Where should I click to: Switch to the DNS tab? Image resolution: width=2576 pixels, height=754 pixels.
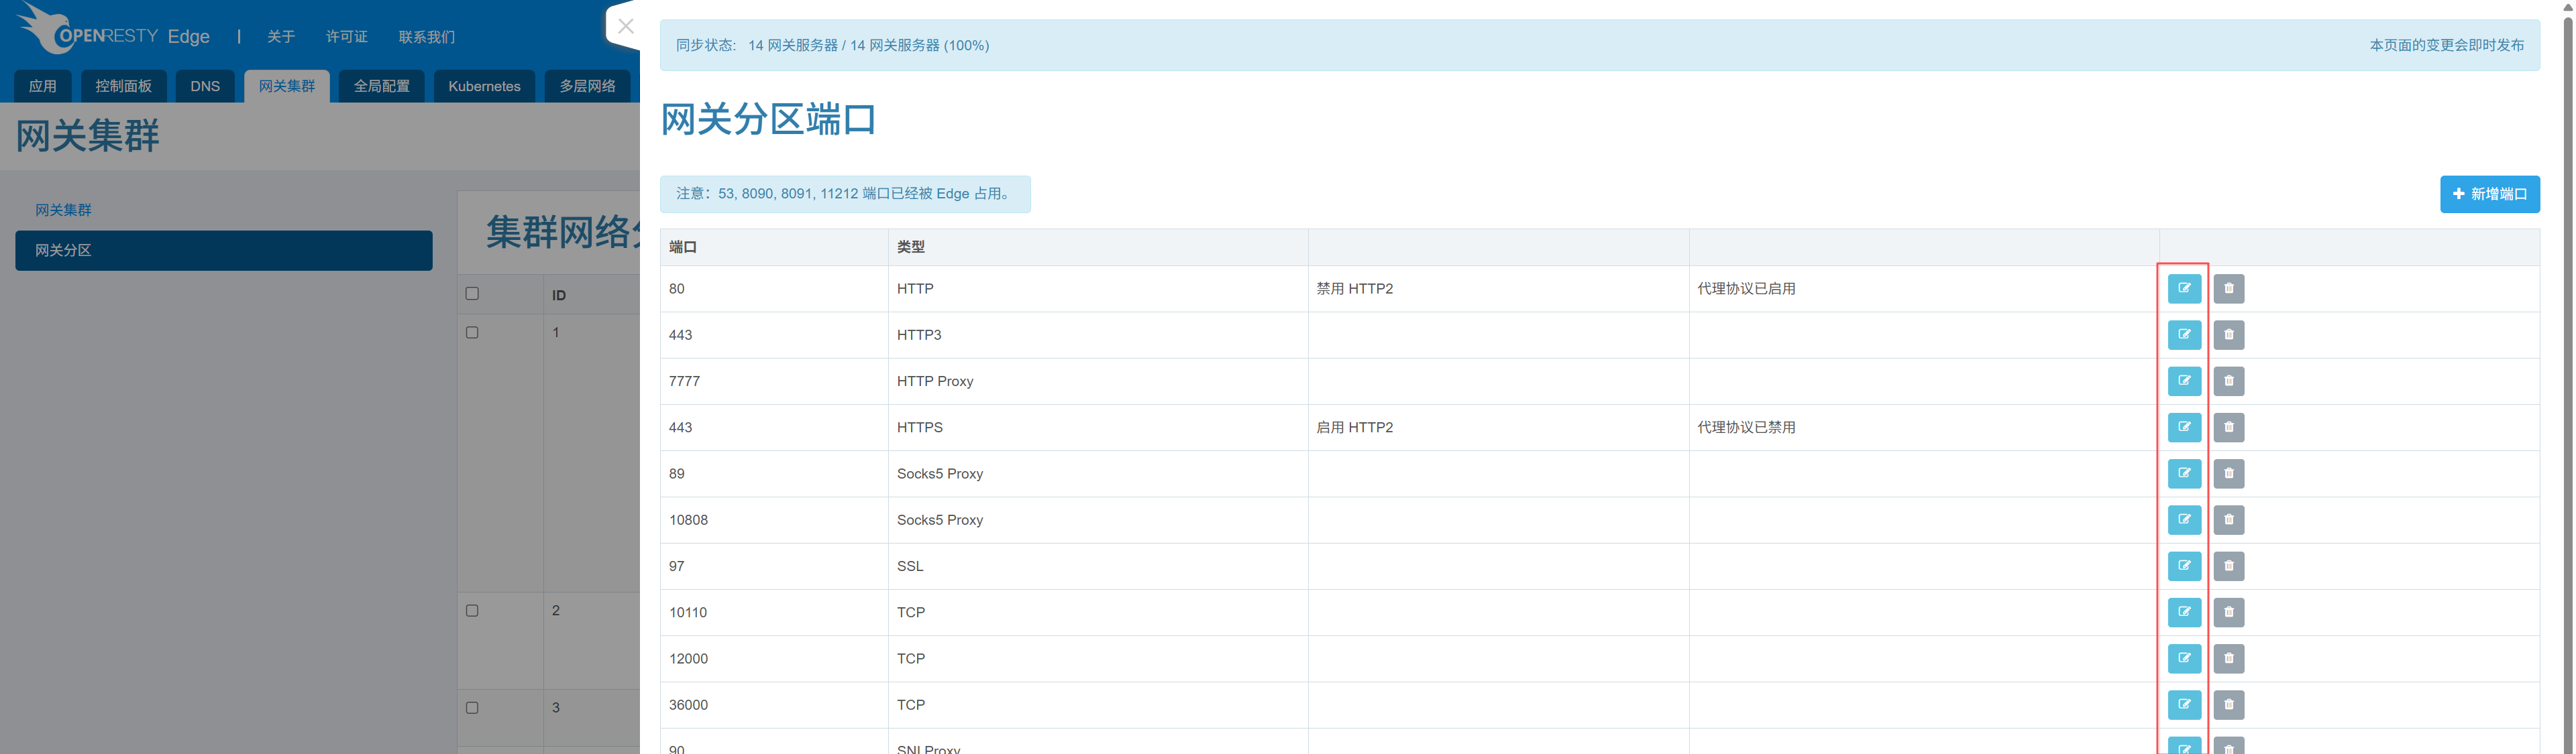205,86
